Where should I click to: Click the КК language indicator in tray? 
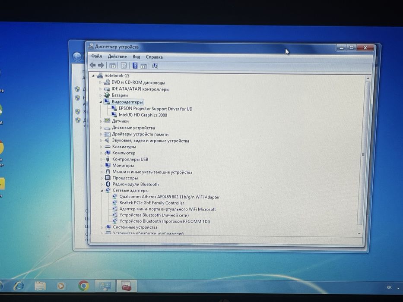pos(389,287)
